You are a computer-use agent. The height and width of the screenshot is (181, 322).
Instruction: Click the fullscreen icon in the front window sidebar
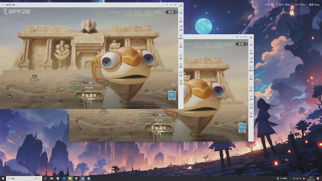(181, 11)
